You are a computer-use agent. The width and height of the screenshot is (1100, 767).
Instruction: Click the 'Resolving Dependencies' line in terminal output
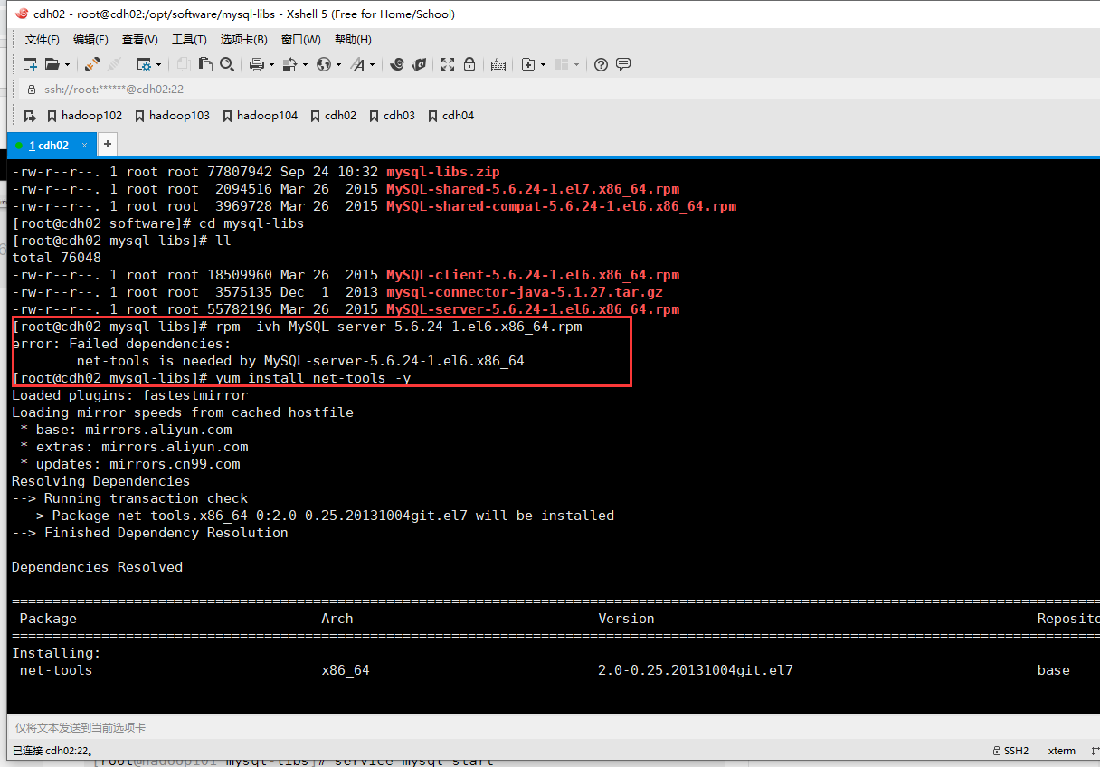point(100,481)
